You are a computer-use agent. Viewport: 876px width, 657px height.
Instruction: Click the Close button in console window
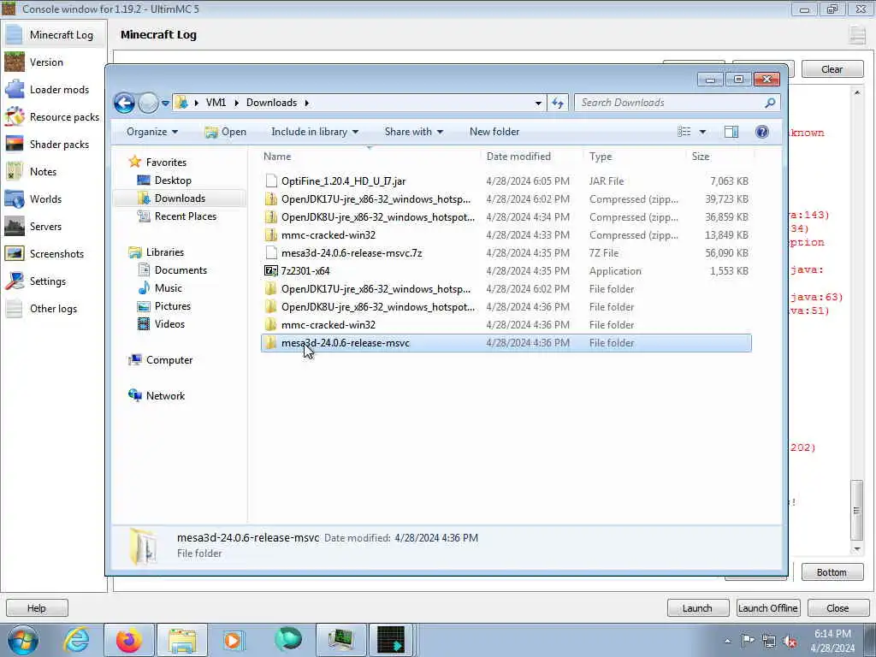click(838, 608)
